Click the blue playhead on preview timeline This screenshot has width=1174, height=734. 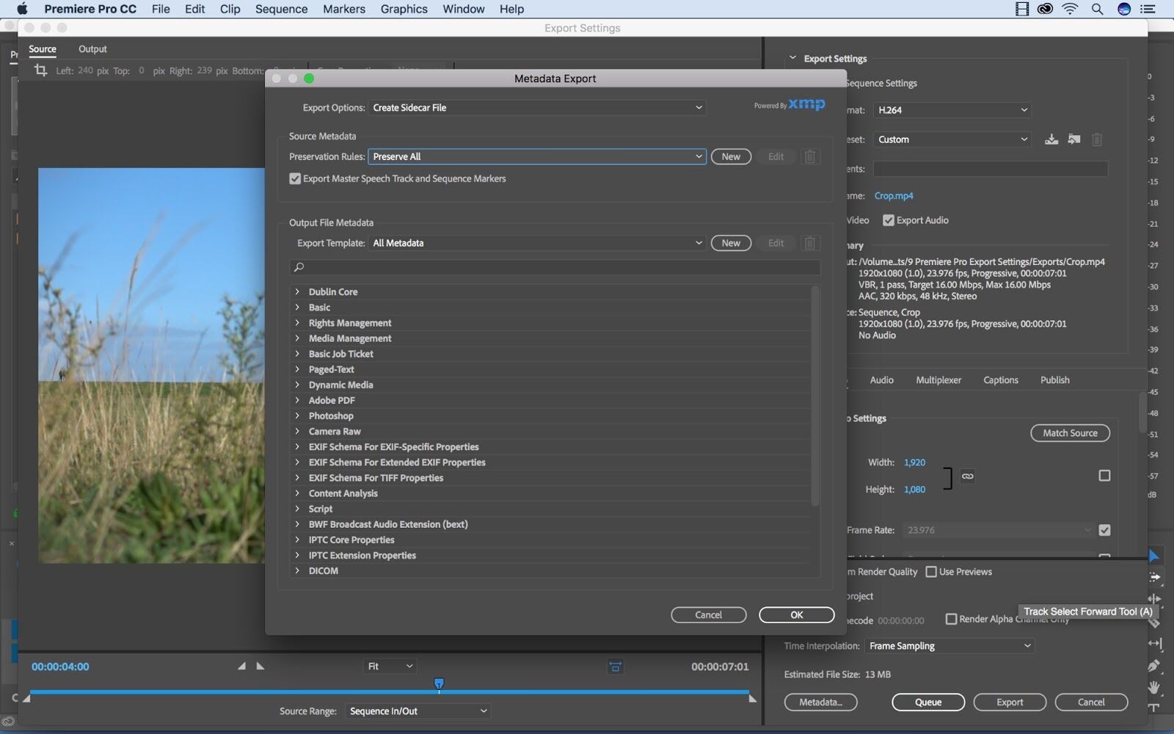[439, 684]
